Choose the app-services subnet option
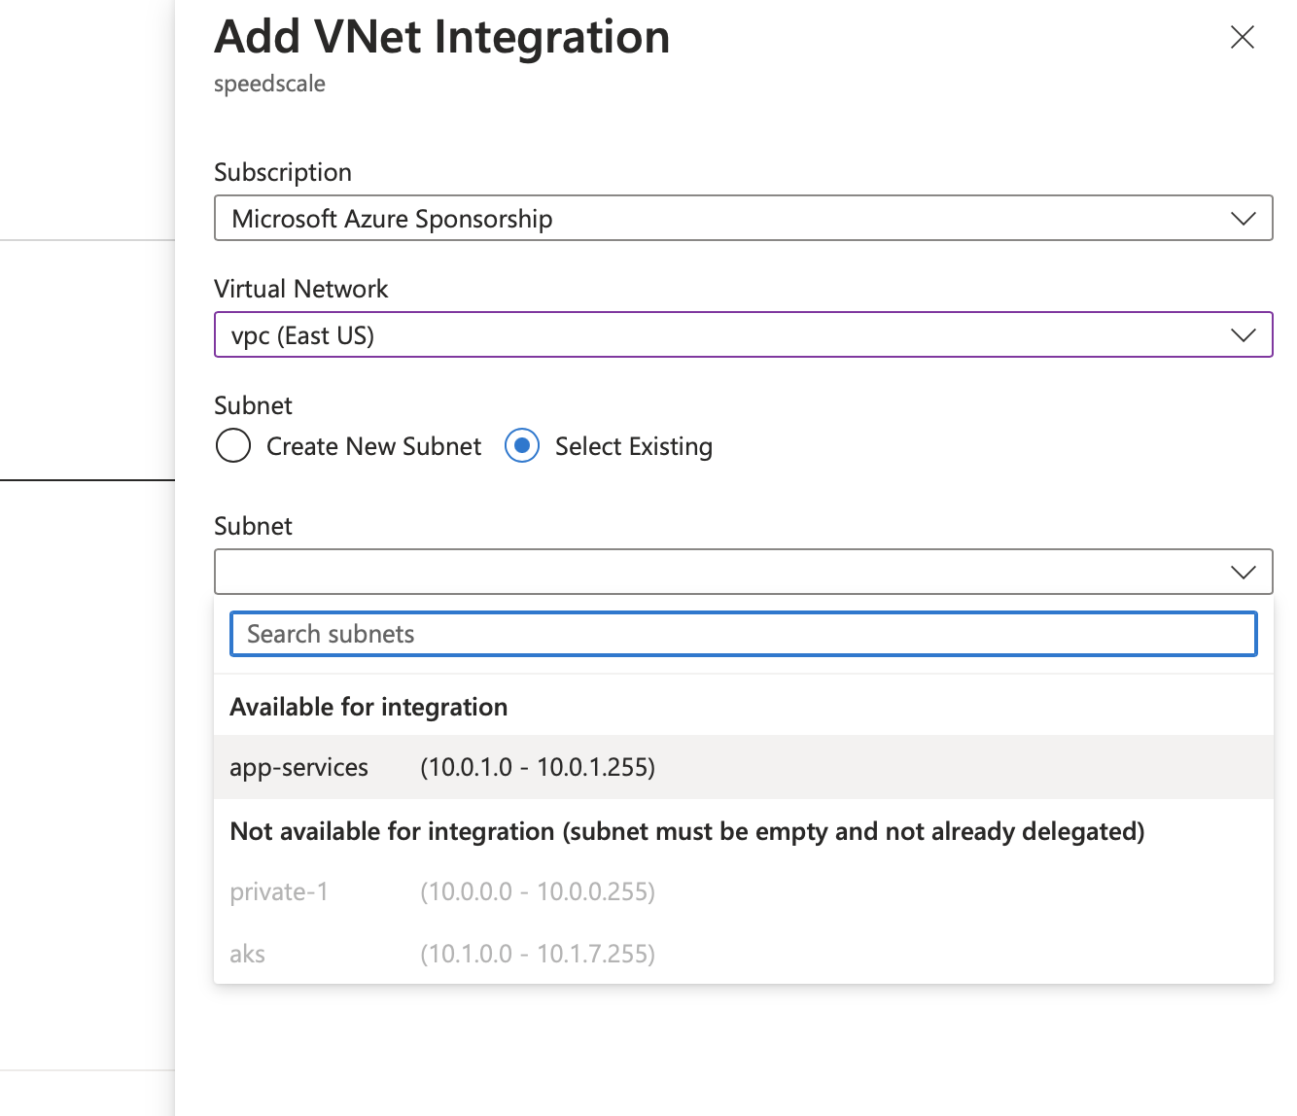This screenshot has height=1116, width=1297. [743, 767]
